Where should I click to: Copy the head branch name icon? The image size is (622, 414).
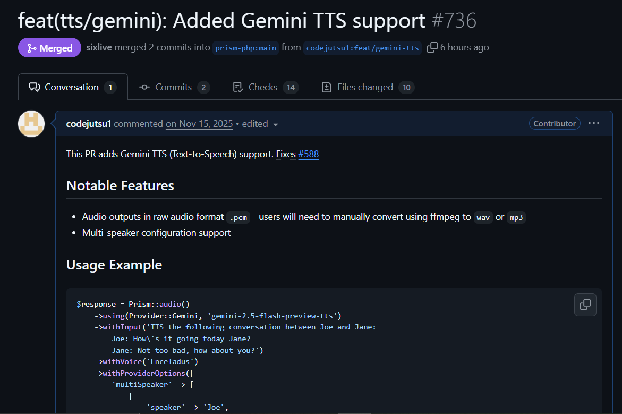[x=432, y=47]
